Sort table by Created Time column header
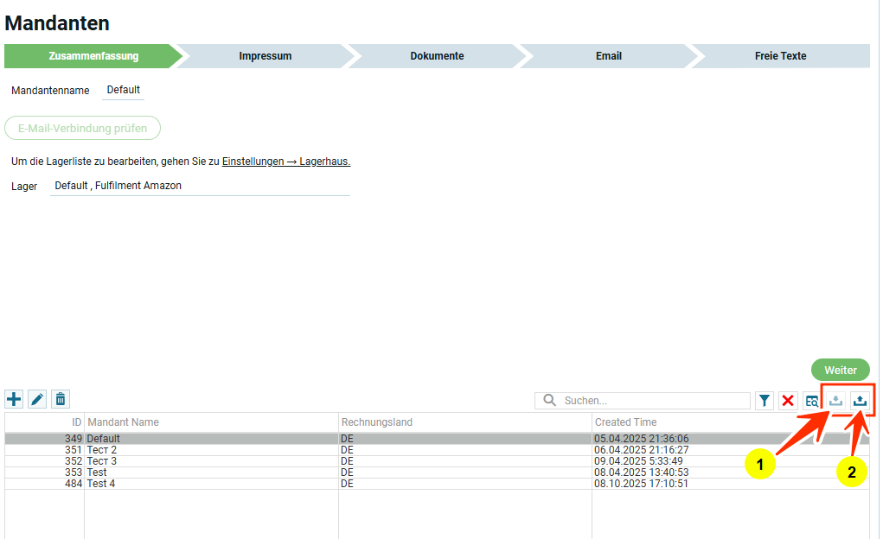 coord(625,422)
